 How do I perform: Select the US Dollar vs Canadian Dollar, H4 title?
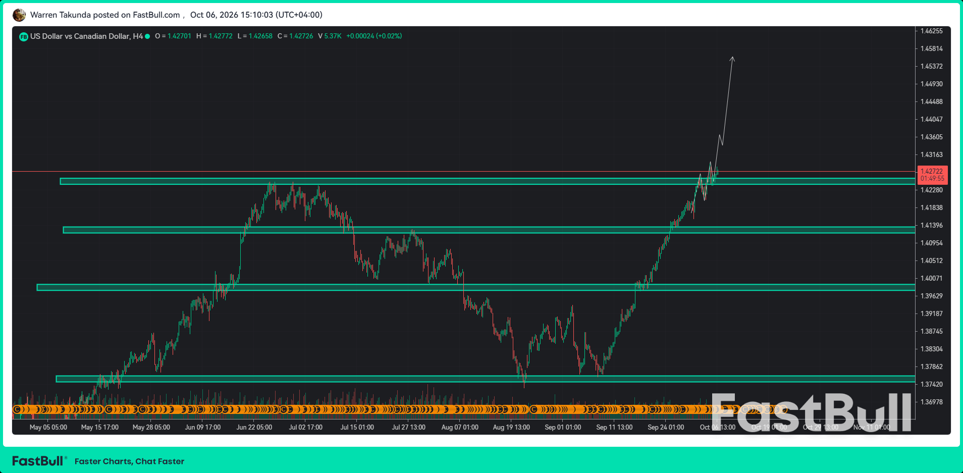click(x=86, y=36)
